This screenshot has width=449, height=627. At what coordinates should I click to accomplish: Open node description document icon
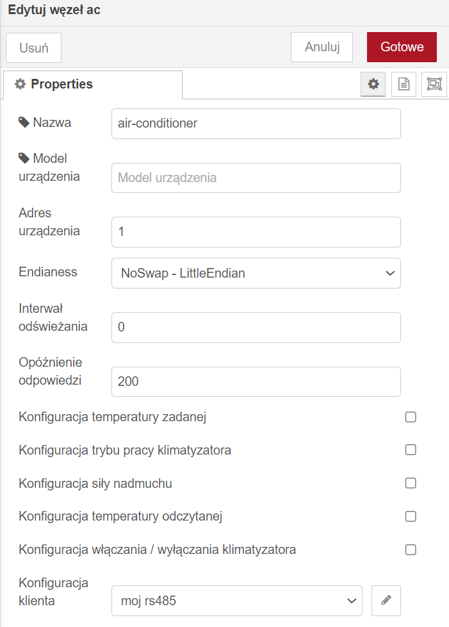pyautogui.click(x=404, y=84)
